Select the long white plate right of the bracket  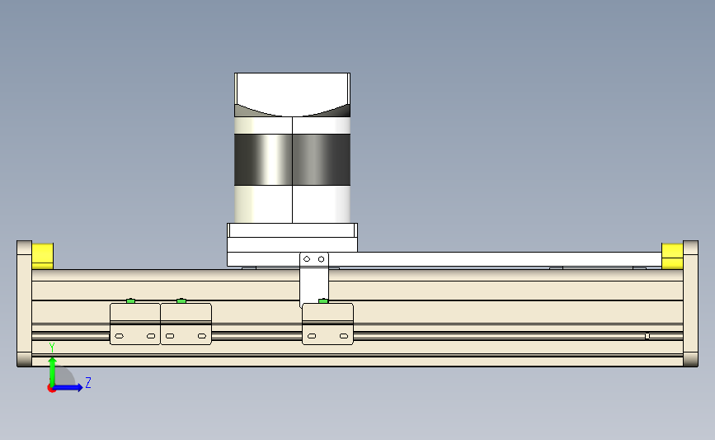click(x=495, y=258)
